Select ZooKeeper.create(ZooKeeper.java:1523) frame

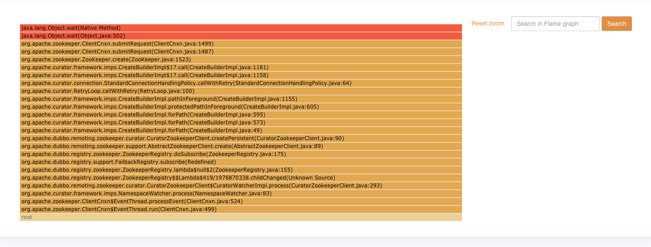pos(241,60)
